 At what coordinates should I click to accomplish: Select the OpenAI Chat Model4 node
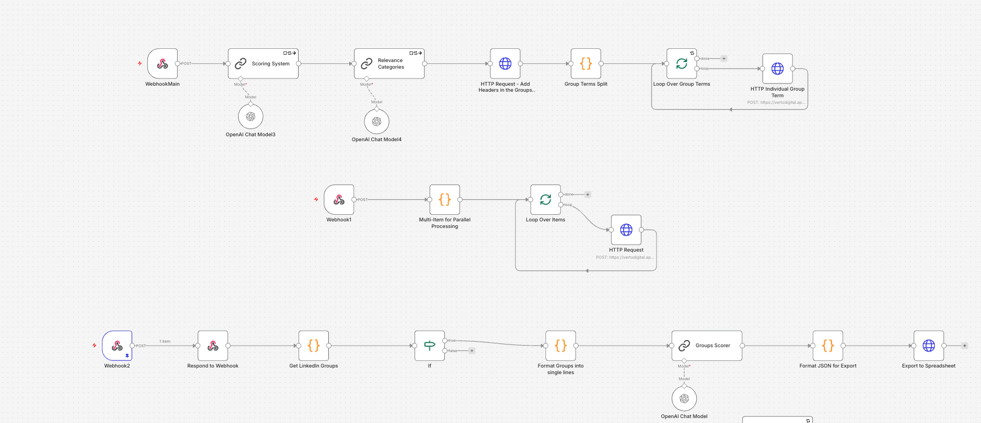(377, 121)
